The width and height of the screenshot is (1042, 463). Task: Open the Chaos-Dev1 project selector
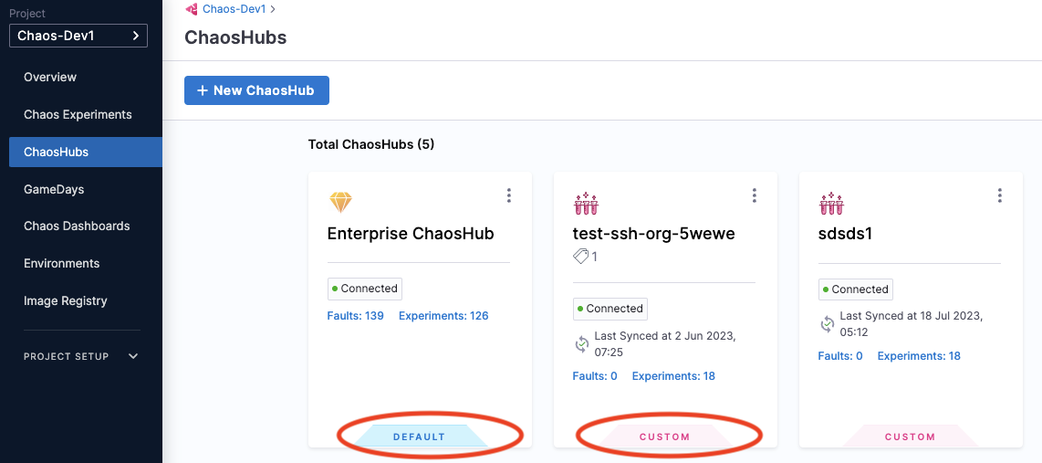point(78,36)
